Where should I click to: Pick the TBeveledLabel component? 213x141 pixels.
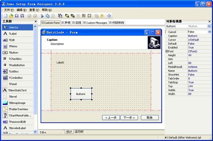[x=17, y=128]
